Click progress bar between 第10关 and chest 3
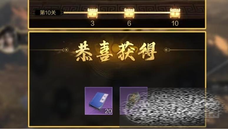Viewport: 228px width, 129px height. coord(75,13)
